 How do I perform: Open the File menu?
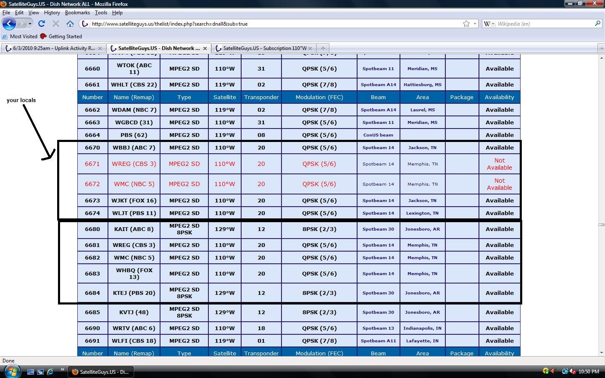6,13
